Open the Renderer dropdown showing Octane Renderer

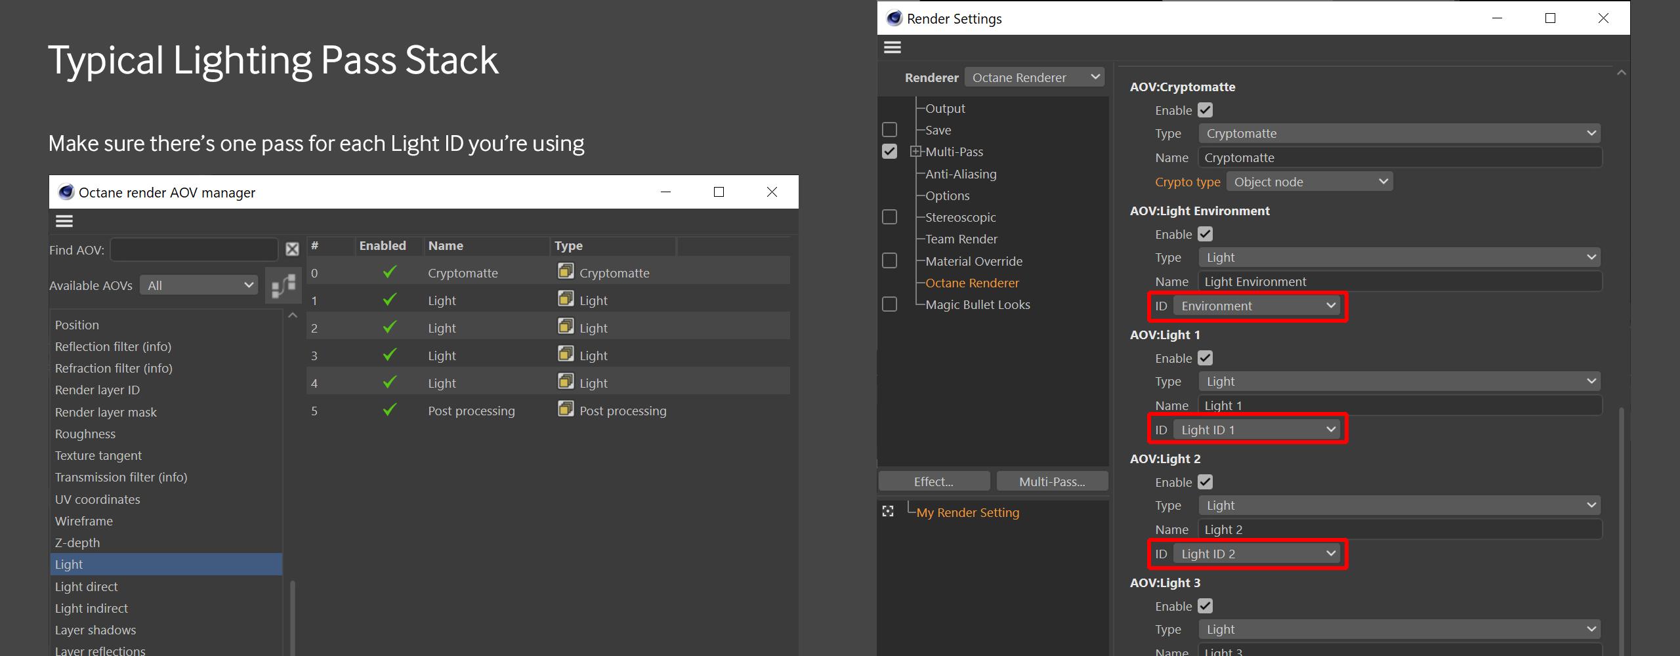(x=1035, y=77)
